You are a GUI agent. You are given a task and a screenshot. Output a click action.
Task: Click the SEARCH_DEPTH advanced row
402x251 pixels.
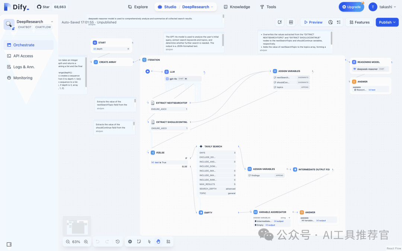(217, 189)
